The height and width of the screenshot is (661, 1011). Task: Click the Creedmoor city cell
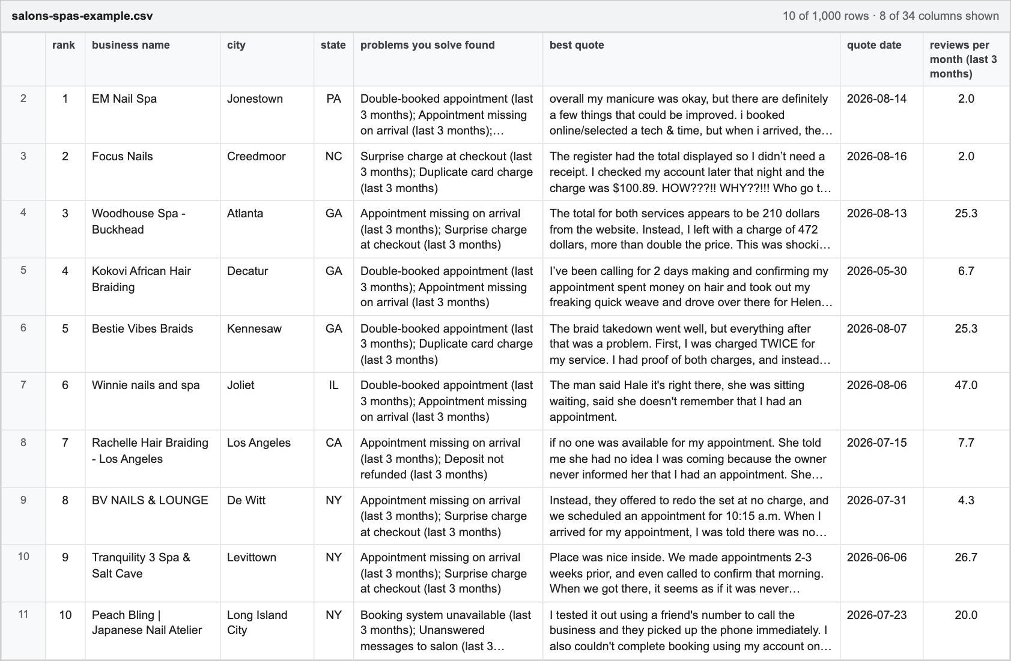(267, 172)
